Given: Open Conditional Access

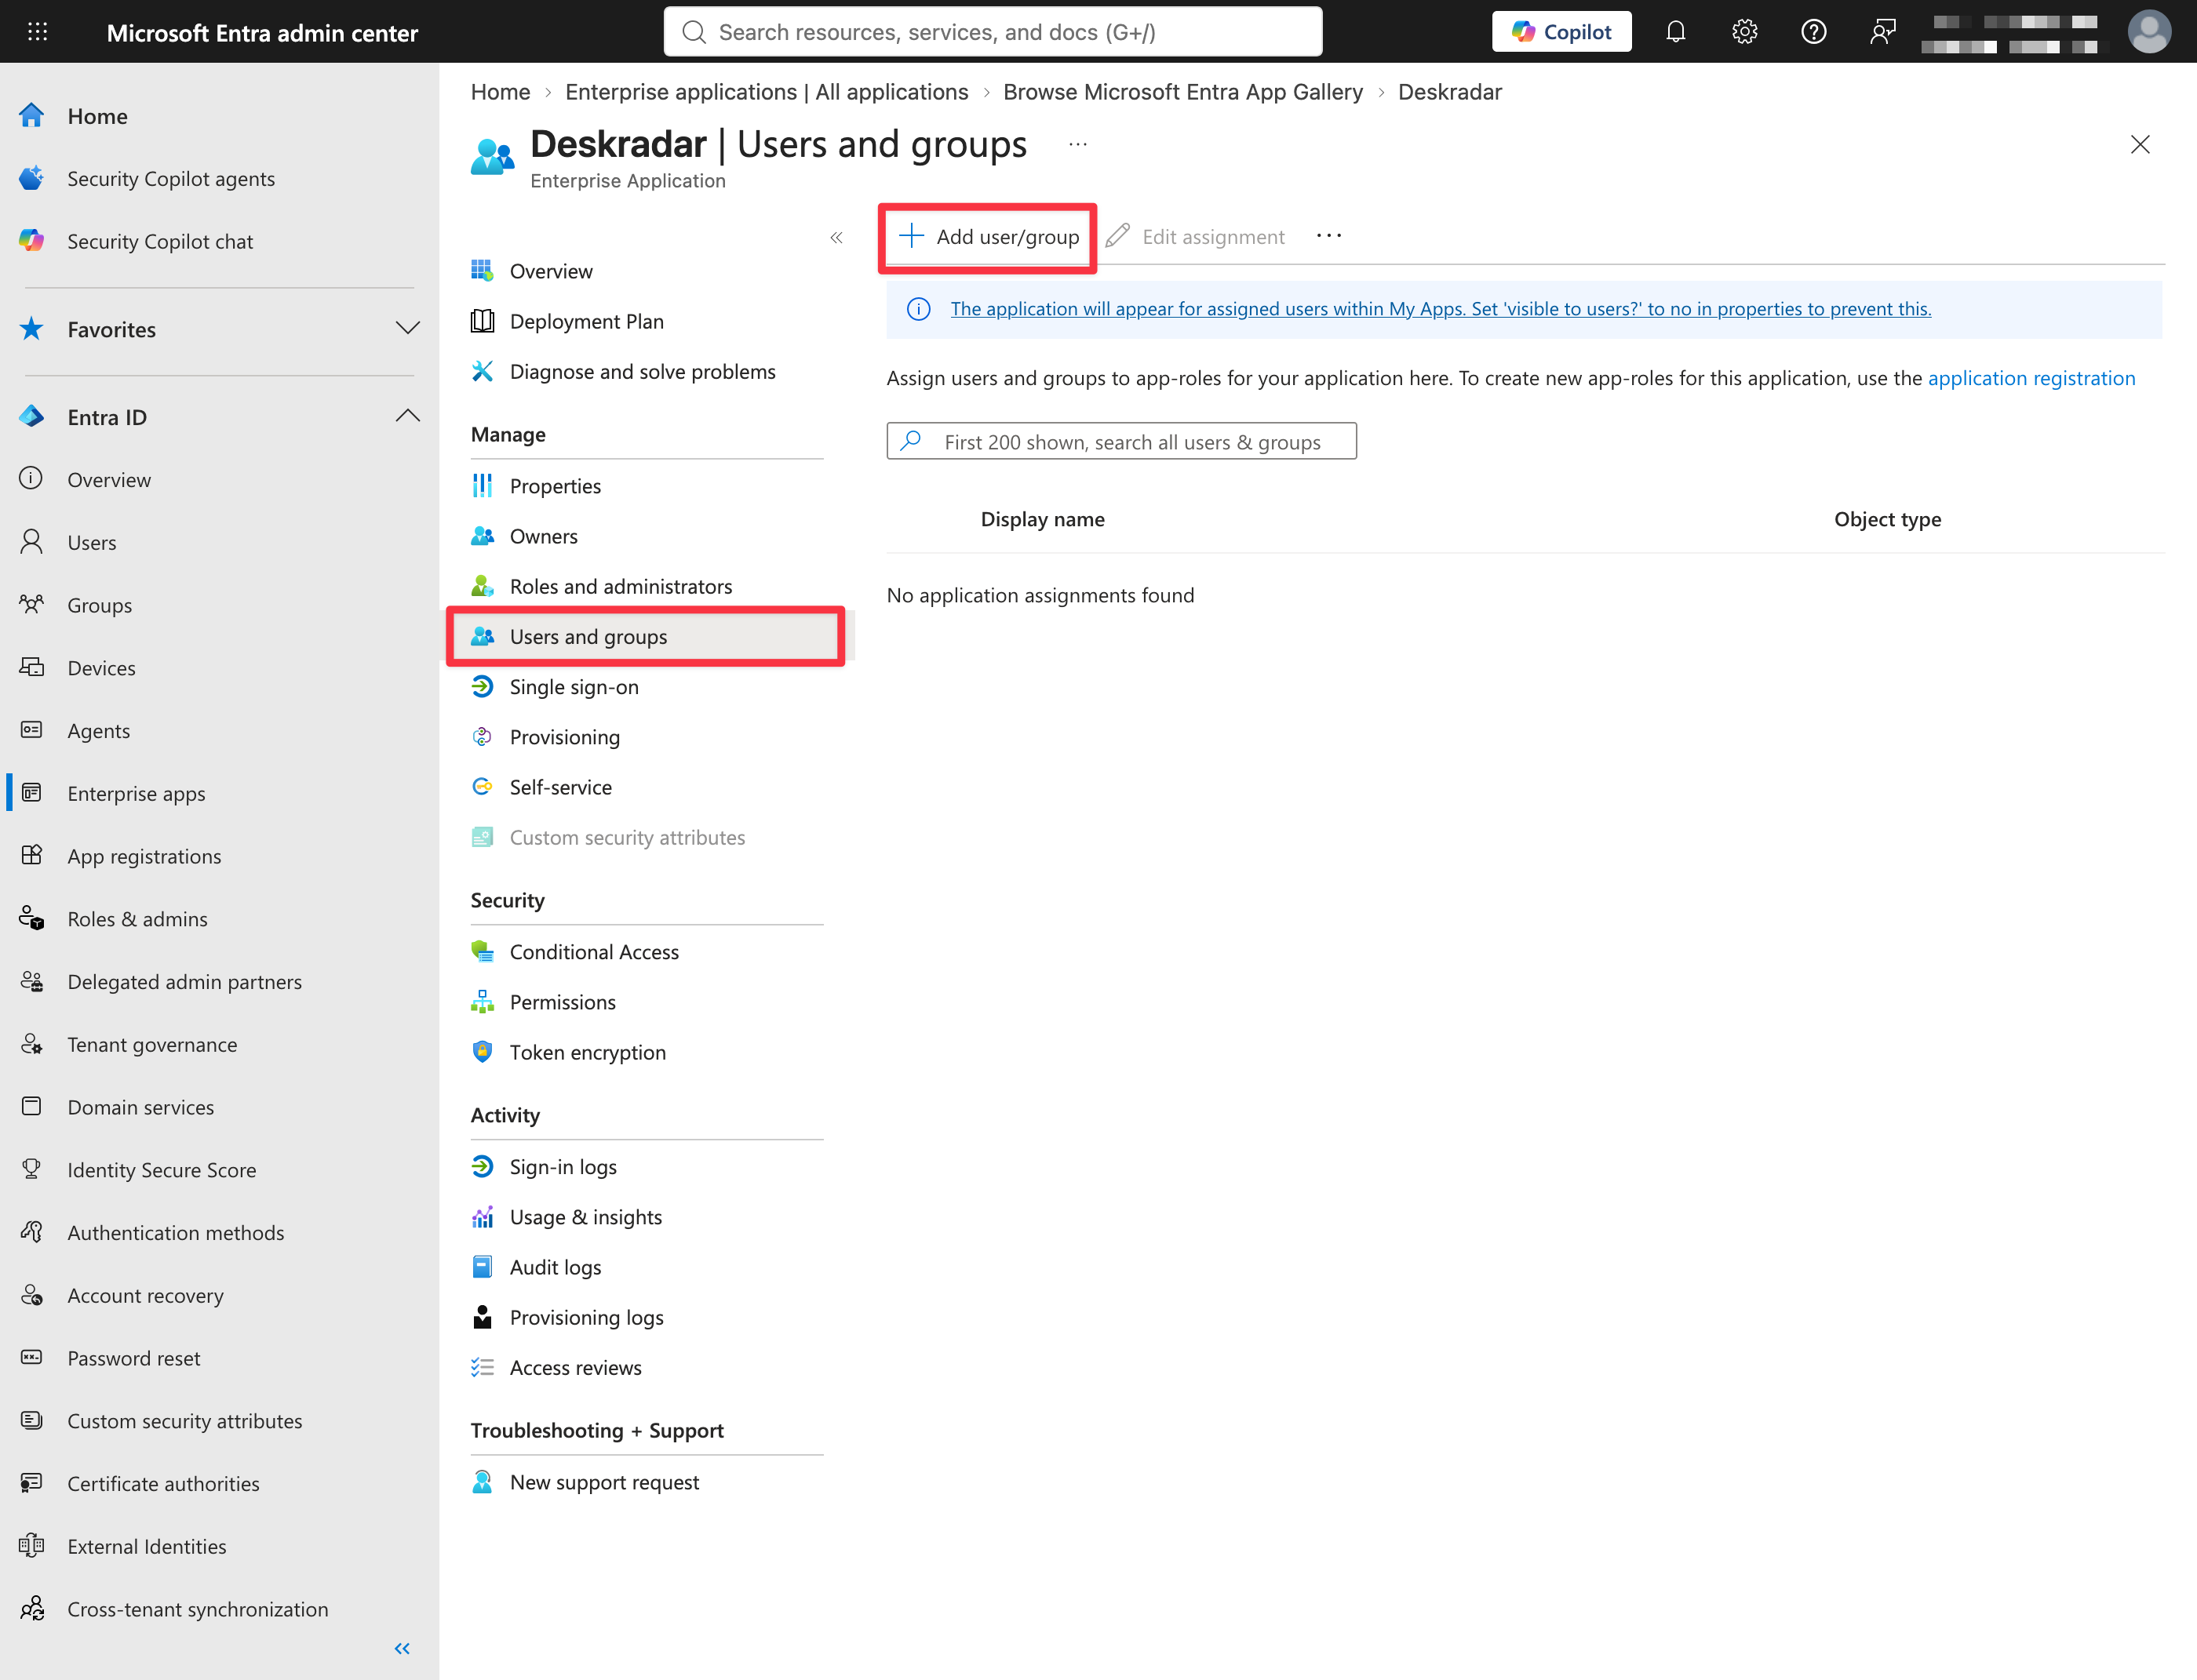Looking at the screenshot, I should coord(594,952).
